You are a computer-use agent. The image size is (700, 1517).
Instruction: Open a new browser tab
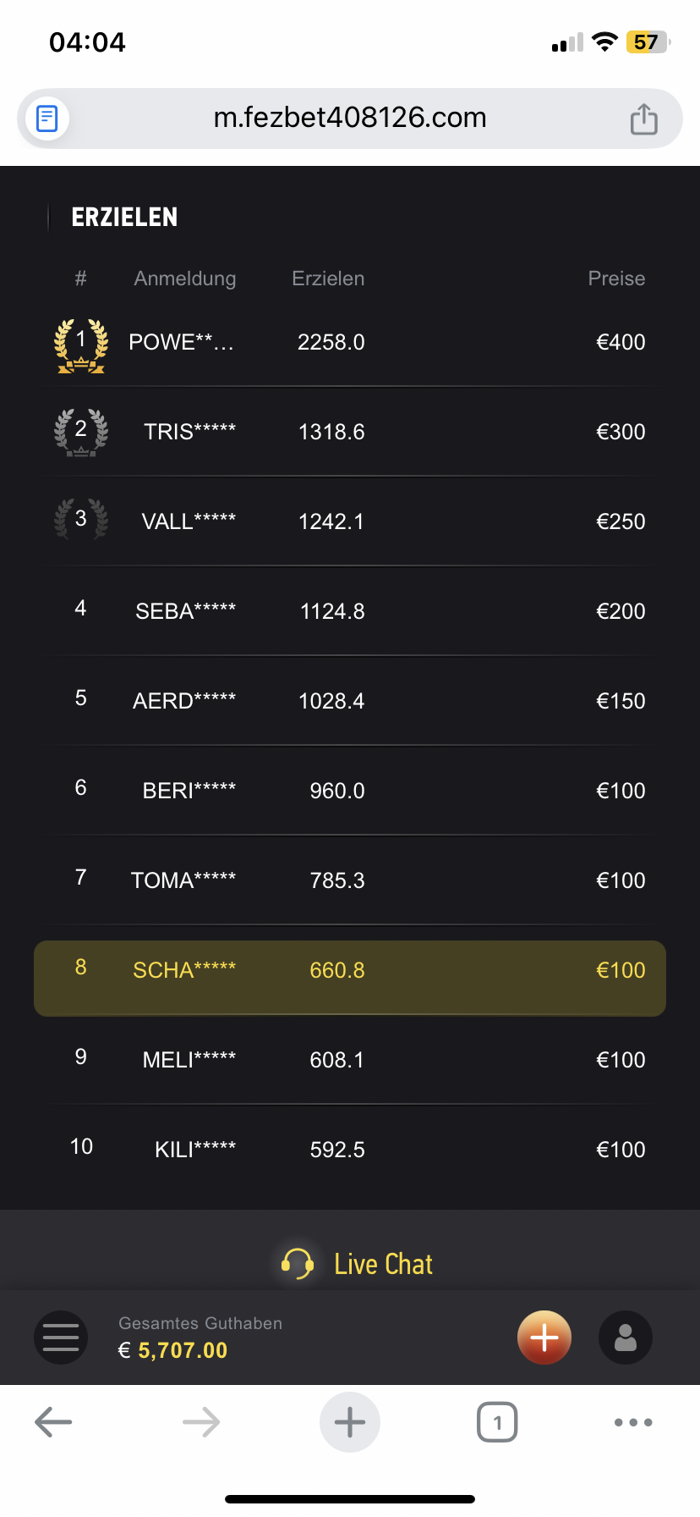(x=350, y=1422)
